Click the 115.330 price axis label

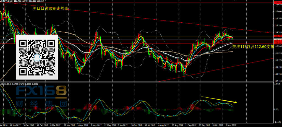(278, 25)
